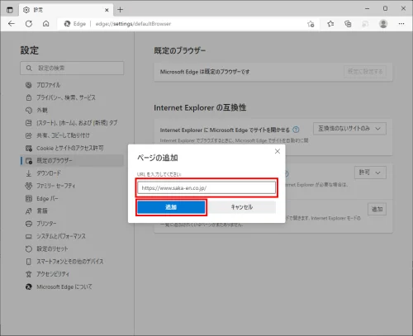The width and height of the screenshot is (413, 336).
Task: Open a new tab with plus button
Action: pos(120,10)
